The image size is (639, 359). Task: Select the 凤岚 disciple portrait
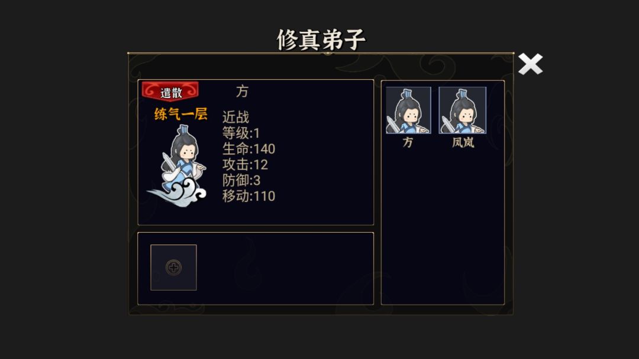(463, 110)
